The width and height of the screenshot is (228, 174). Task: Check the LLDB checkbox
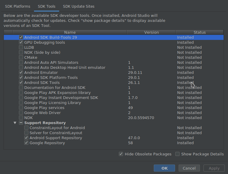[21, 47]
